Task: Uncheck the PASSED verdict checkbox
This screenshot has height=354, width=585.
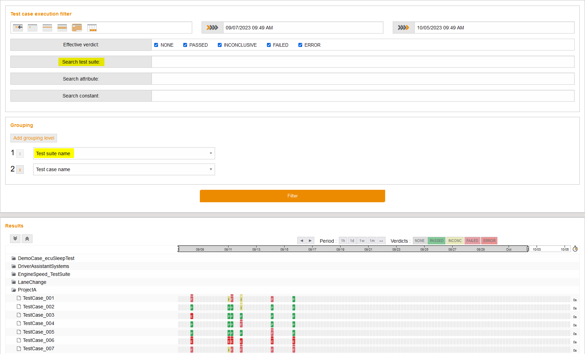Action: pyautogui.click(x=185, y=45)
